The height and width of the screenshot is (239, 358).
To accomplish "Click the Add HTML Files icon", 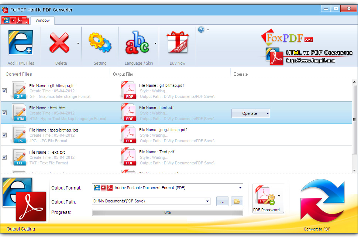I will pos(21,43).
